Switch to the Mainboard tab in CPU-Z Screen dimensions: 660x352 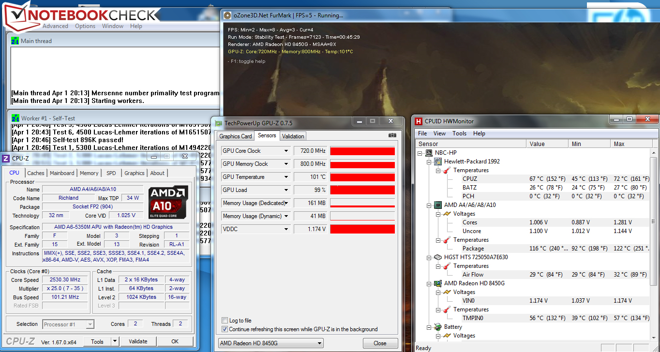point(62,173)
